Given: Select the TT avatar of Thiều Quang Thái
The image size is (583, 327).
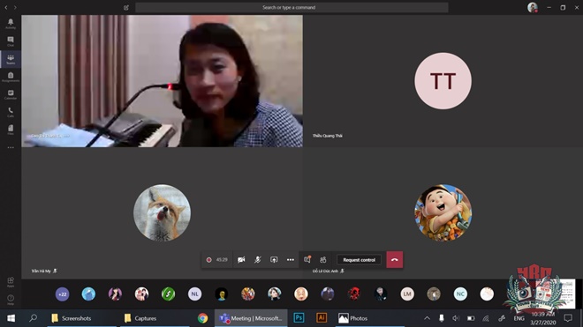Looking at the screenshot, I should (443, 81).
